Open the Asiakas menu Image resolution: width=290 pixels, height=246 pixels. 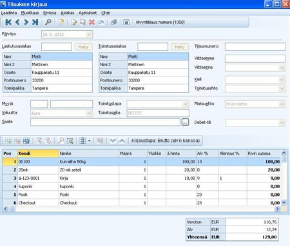(67, 13)
